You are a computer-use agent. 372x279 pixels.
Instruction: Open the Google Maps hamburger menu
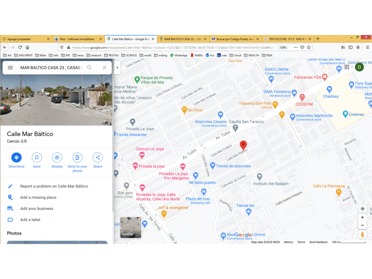point(10,68)
